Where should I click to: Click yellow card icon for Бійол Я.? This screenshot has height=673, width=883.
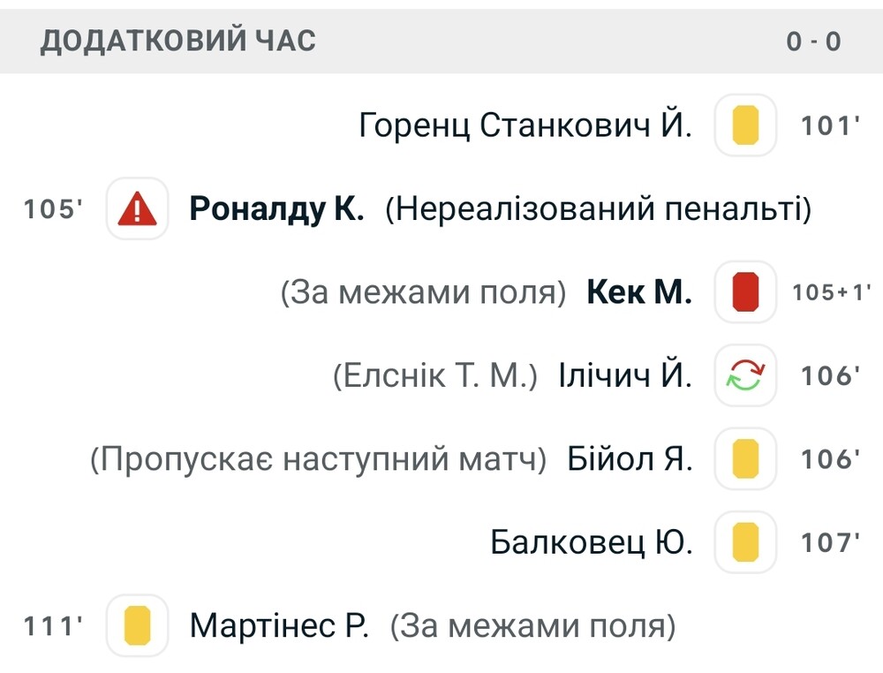pyautogui.click(x=745, y=459)
